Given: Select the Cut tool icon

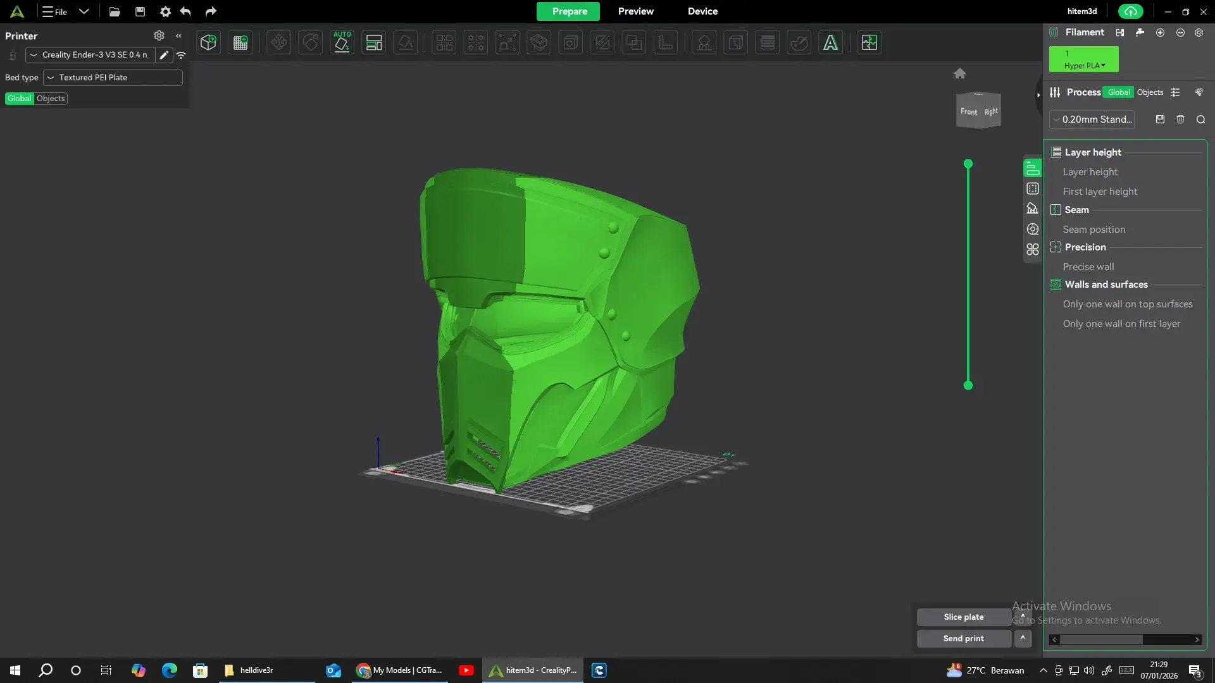Looking at the screenshot, I should 602,42.
